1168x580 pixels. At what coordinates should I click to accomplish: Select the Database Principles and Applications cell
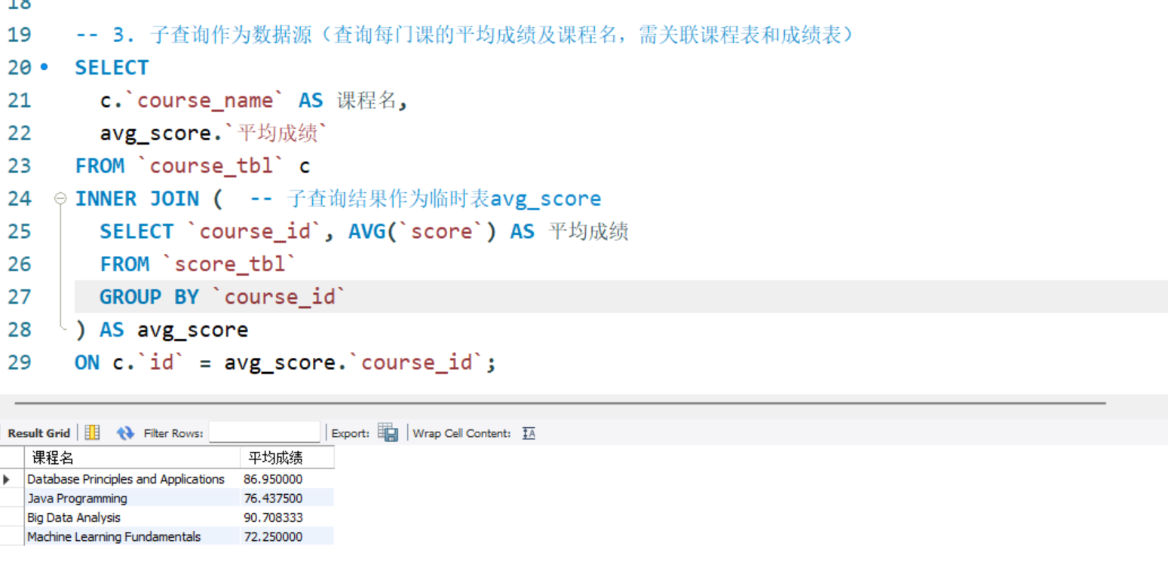pos(132,479)
